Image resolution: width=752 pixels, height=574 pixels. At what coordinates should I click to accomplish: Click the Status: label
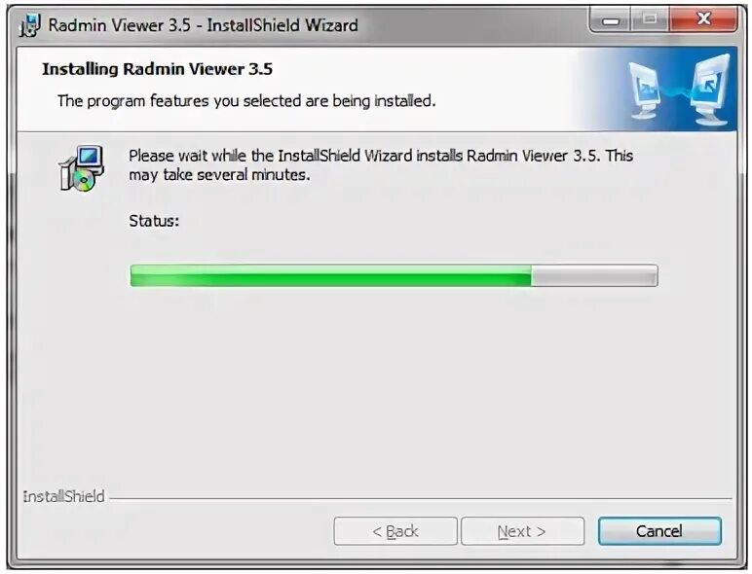click(x=154, y=221)
